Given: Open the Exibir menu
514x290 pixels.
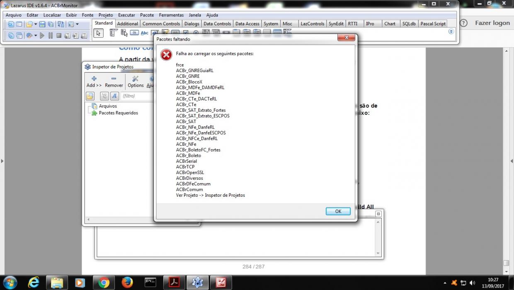Looking at the screenshot, I should pos(71,15).
